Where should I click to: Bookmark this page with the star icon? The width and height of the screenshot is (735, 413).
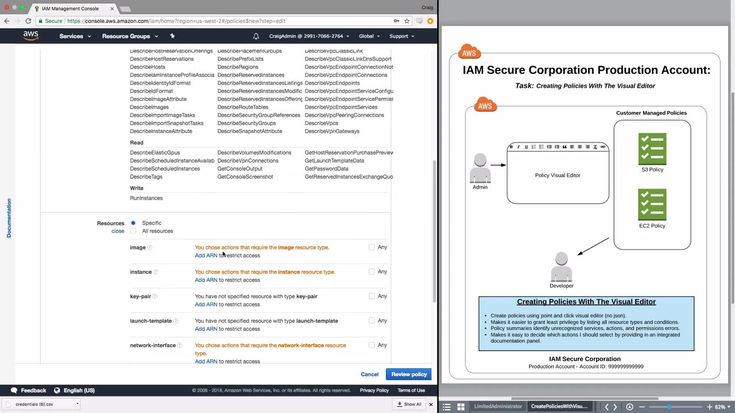click(407, 21)
